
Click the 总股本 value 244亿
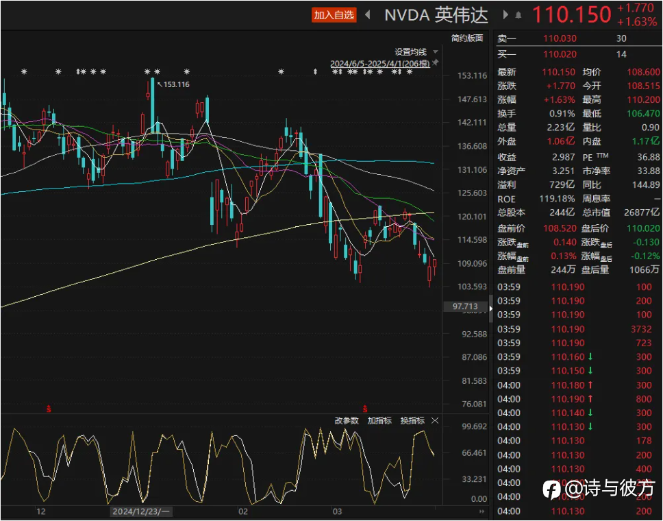[x=562, y=213]
